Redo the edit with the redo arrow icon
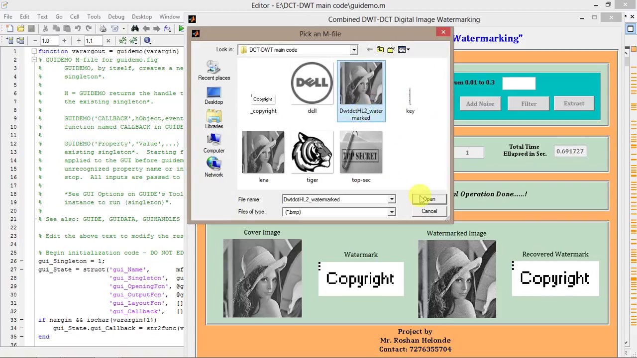The width and height of the screenshot is (637, 358). (x=89, y=29)
